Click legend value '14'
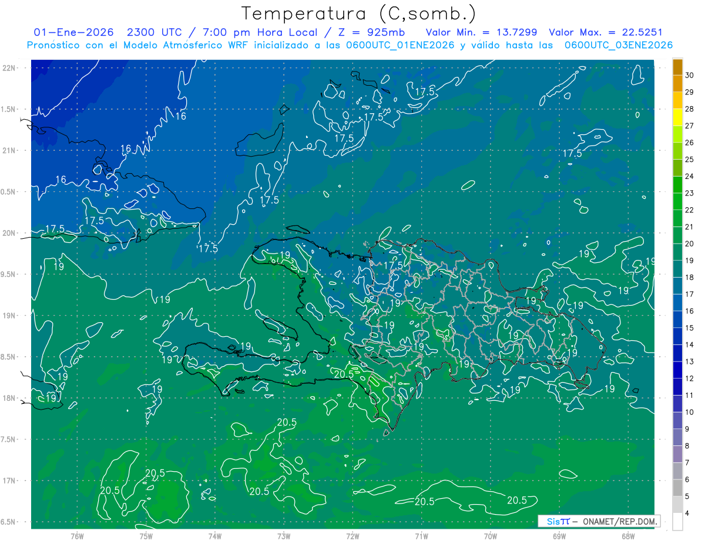Screen dimensions: 705x544 pyautogui.click(x=690, y=344)
